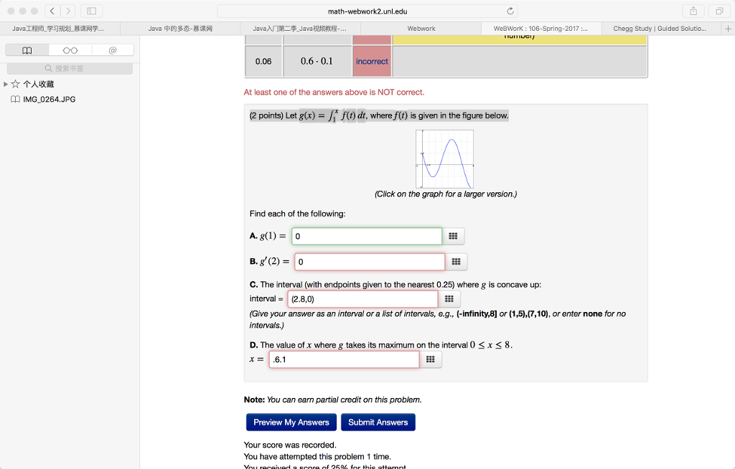The width and height of the screenshot is (735, 469).
Task: Show all tabs with the tab overview icon
Action: point(720,11)
